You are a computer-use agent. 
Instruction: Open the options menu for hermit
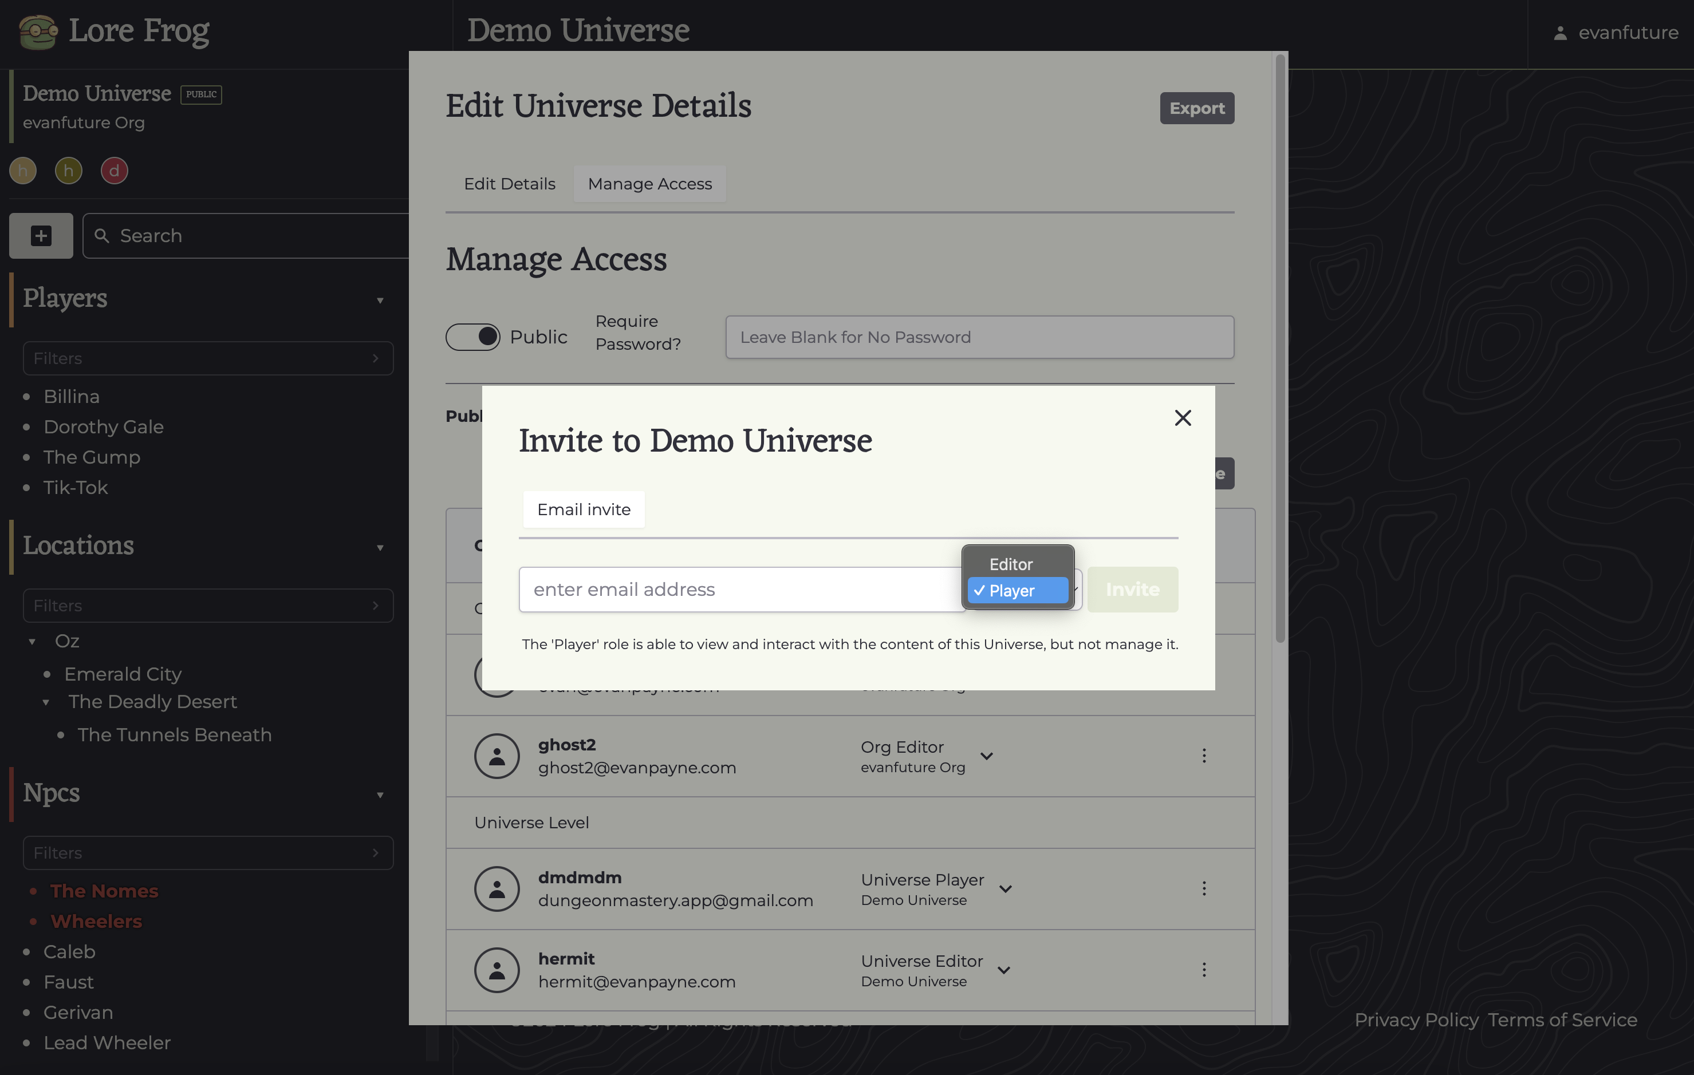coord(1204,970)
